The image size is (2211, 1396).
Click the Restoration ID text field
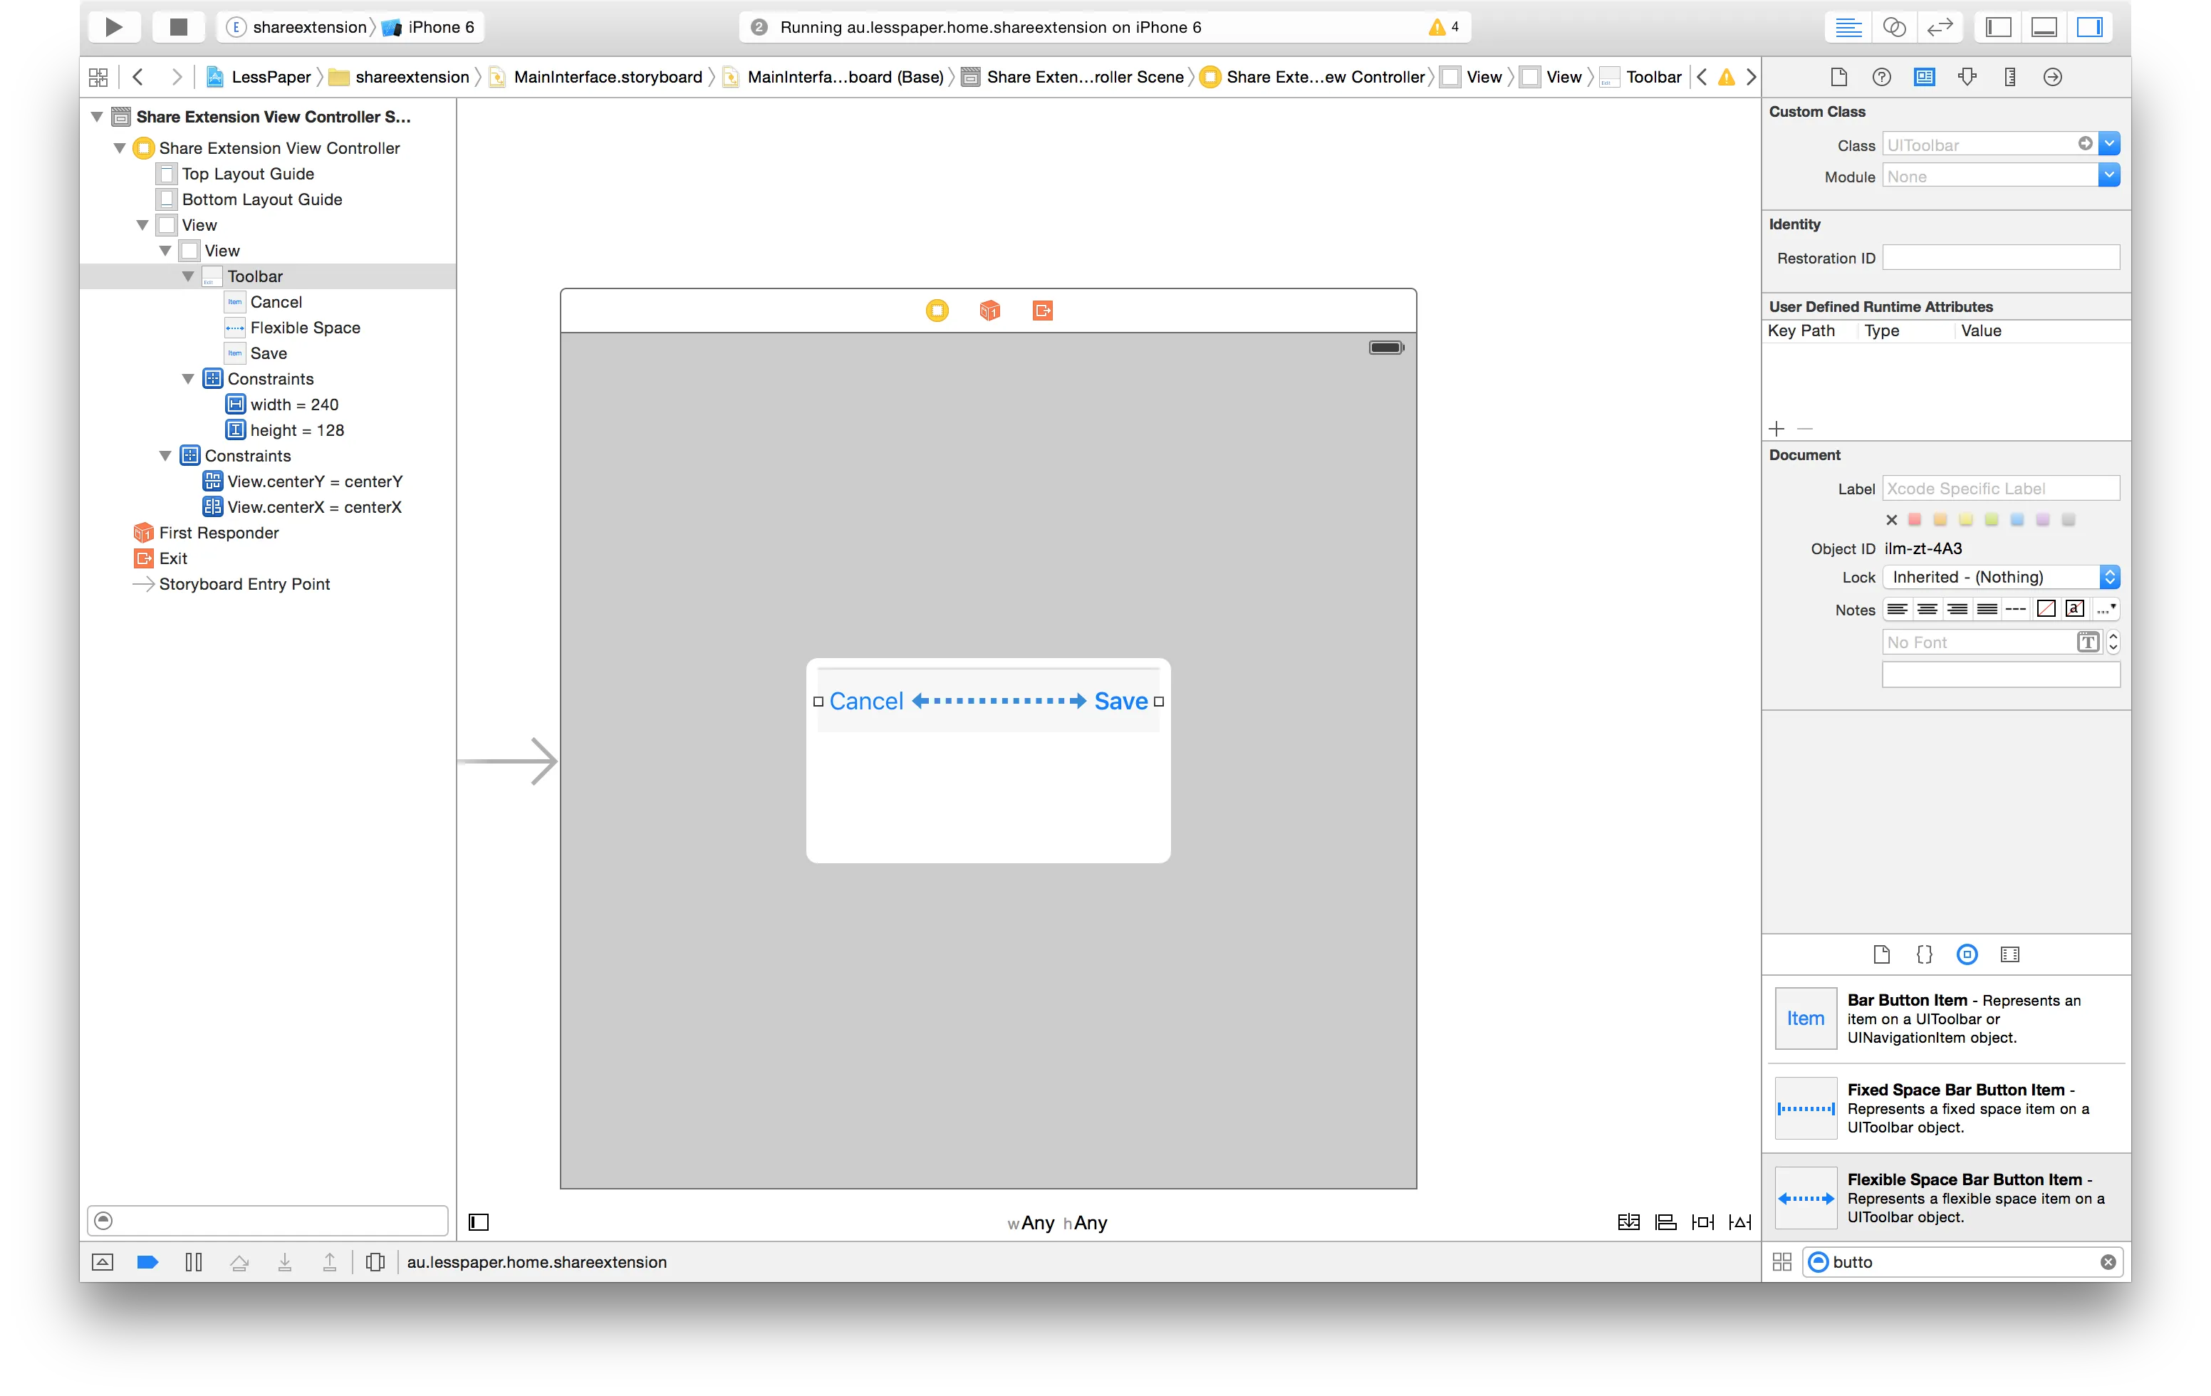tap(2000, 258)
